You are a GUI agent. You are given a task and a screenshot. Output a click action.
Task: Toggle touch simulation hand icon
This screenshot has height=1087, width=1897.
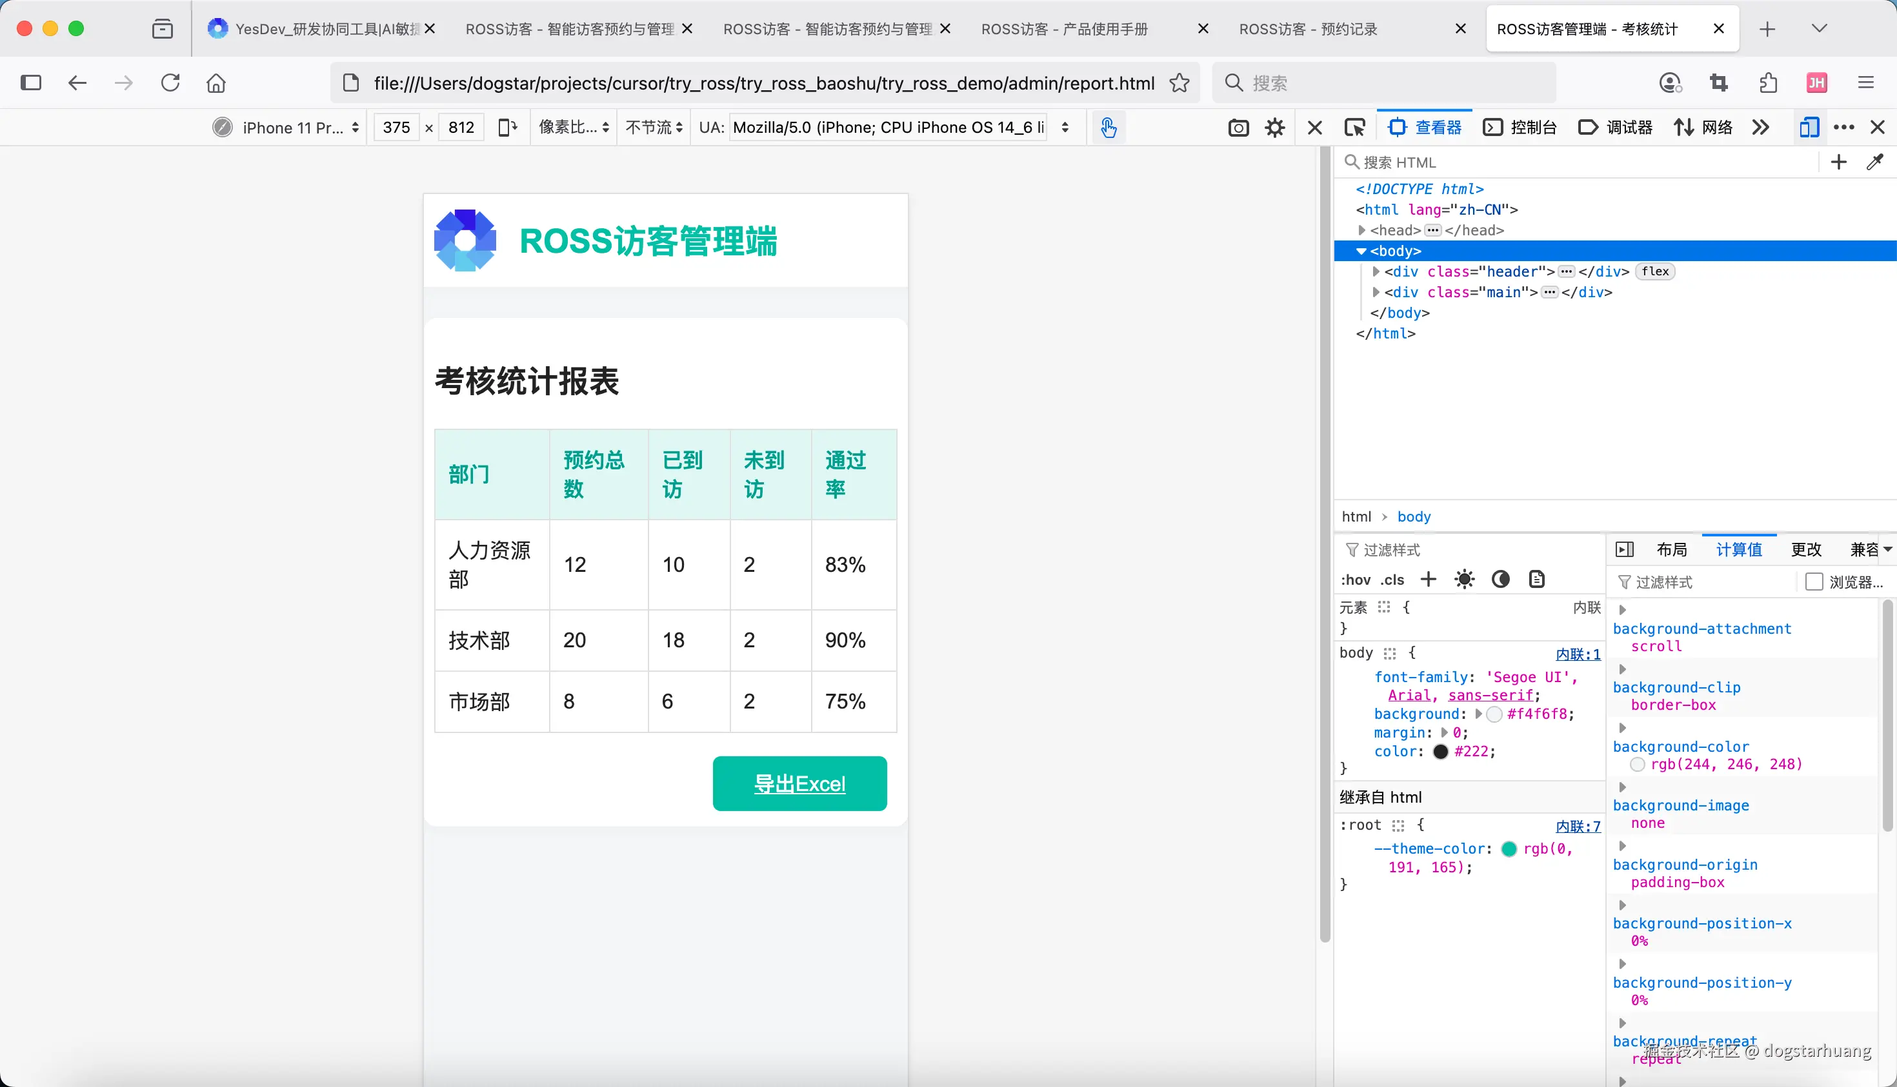tap(1108, 128)
